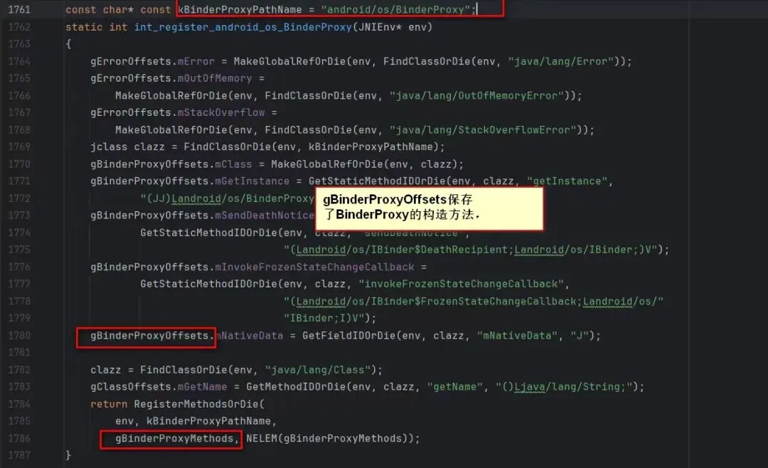Image resolution: width=768 pixels, height=468 pixels.
Task: Click the mStackOverflow field name
Action: coord(221,112)
